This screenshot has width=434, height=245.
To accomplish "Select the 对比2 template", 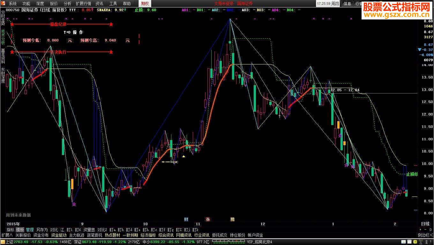I will (102, 230).
